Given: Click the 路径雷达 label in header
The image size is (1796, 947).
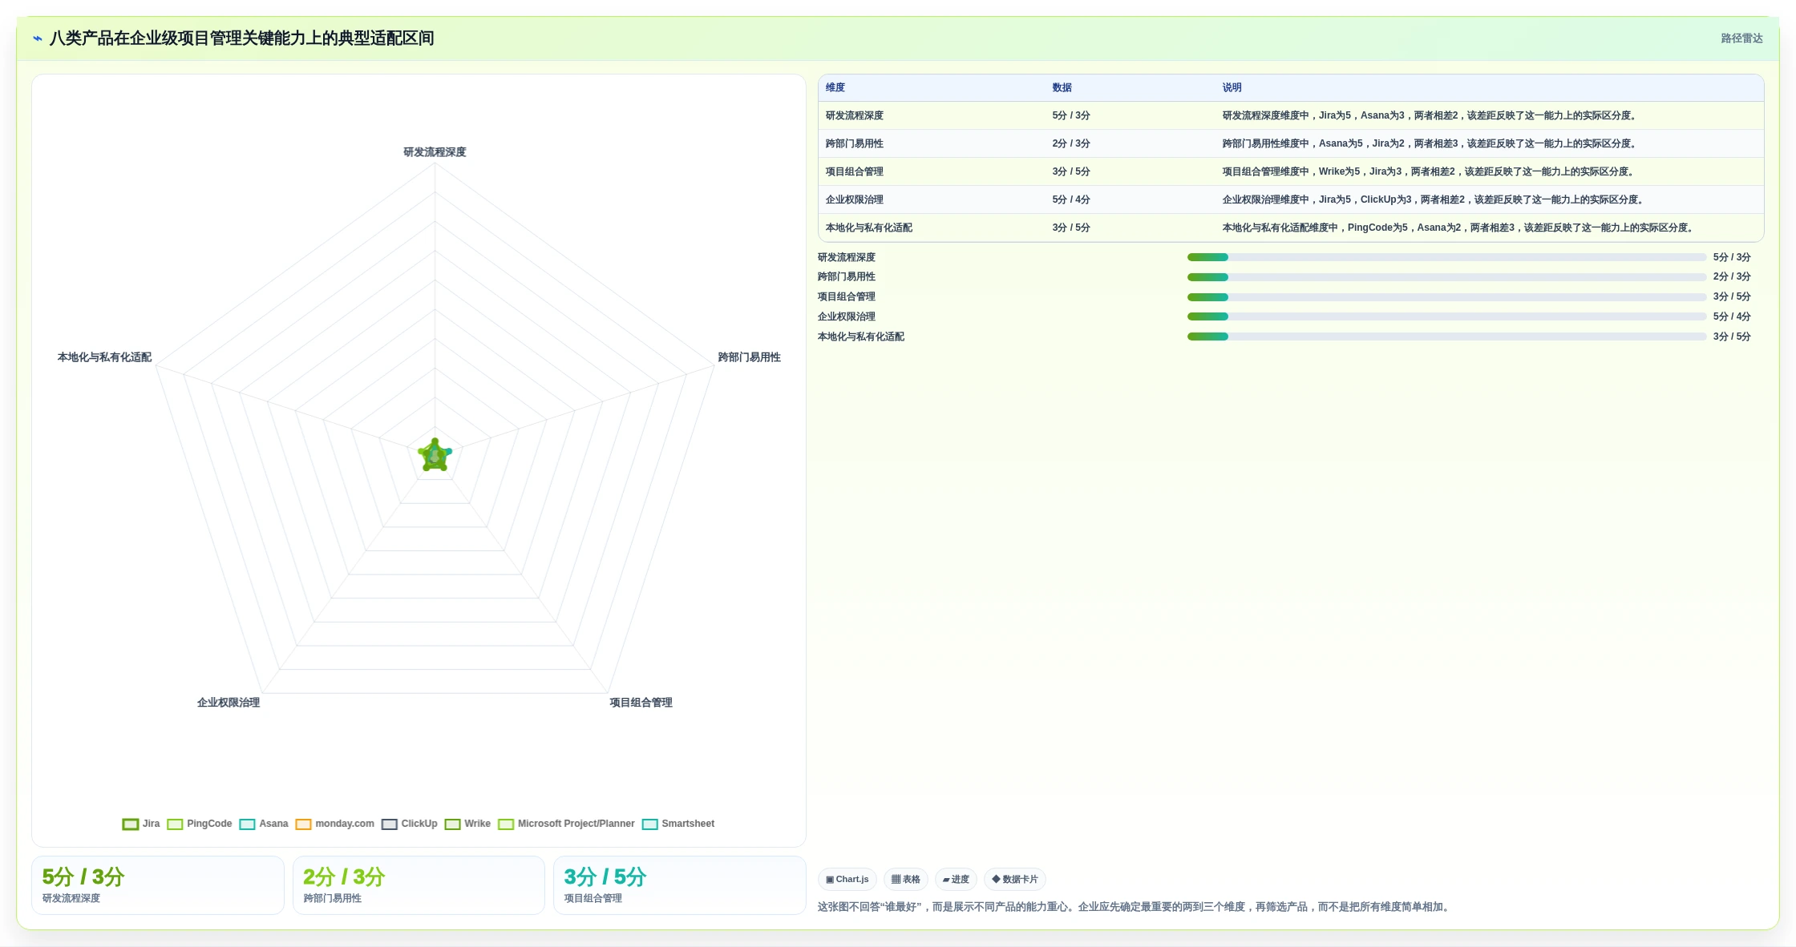Looking at the screenshot, I should click(1741, 38).
